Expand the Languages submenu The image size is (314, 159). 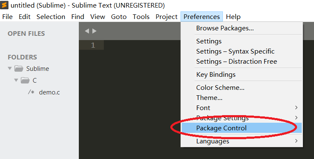point(242,141)
